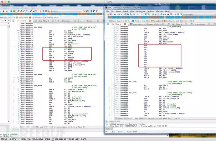Click the green circle icon in left IDA toolbar
The width and height of the screenshot is (216, 141).
click(x=14, y=11)
